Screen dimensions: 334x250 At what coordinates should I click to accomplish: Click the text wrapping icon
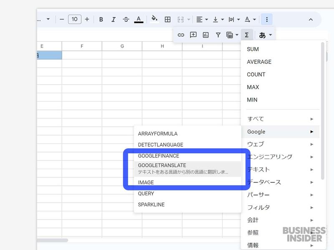coord(231,19)
